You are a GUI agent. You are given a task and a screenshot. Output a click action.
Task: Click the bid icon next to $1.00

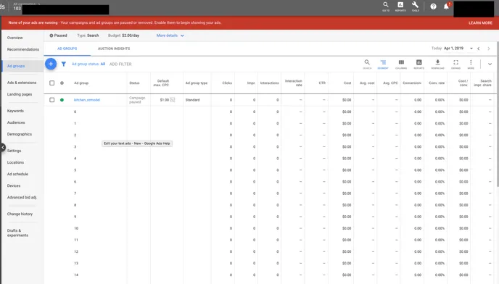[173, 100]
